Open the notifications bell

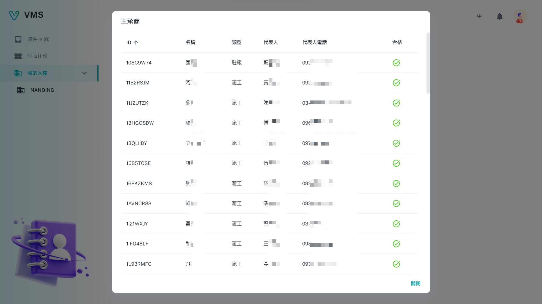(x=499, y=17)
